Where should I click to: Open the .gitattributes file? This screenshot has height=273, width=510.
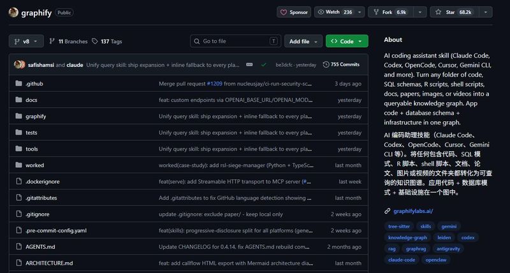41,198
